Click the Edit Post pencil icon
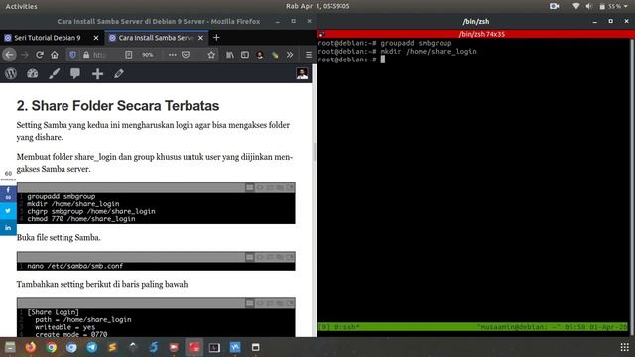 pos(119,73)
